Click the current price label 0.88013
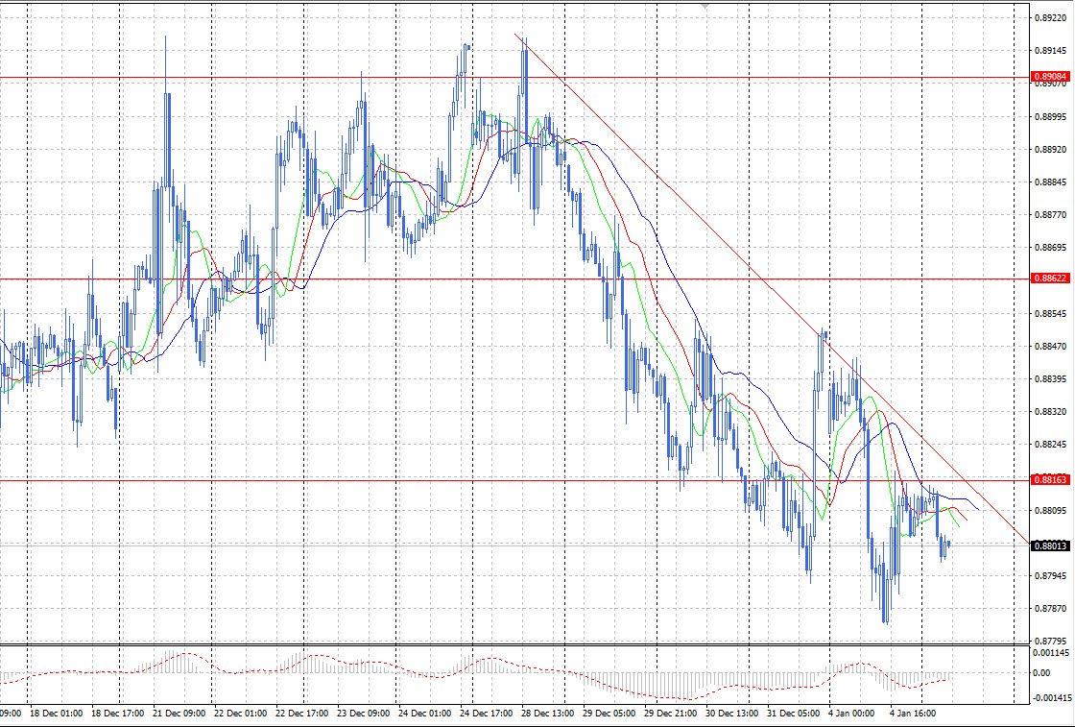Image resolution: width=1075 pixels, height=727 pixels. tap(1050, 545)
